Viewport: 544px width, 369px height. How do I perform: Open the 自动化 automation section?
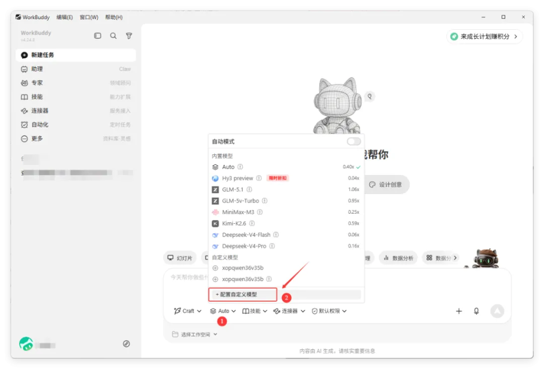(x=75, y=125)
